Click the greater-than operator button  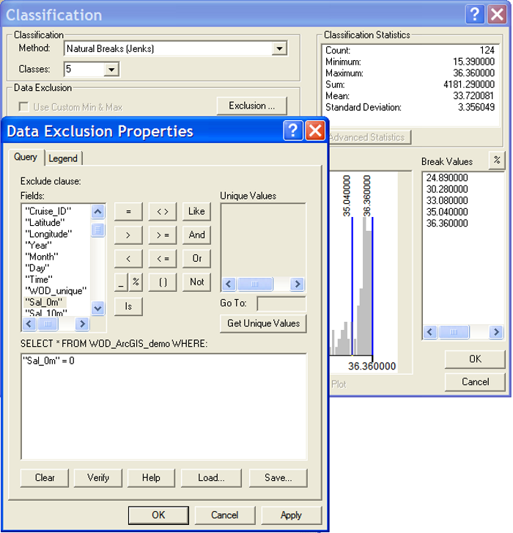[128, 235]
